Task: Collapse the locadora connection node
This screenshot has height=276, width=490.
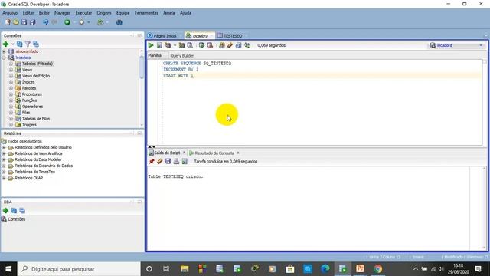Action: click(x=4, y=58)
